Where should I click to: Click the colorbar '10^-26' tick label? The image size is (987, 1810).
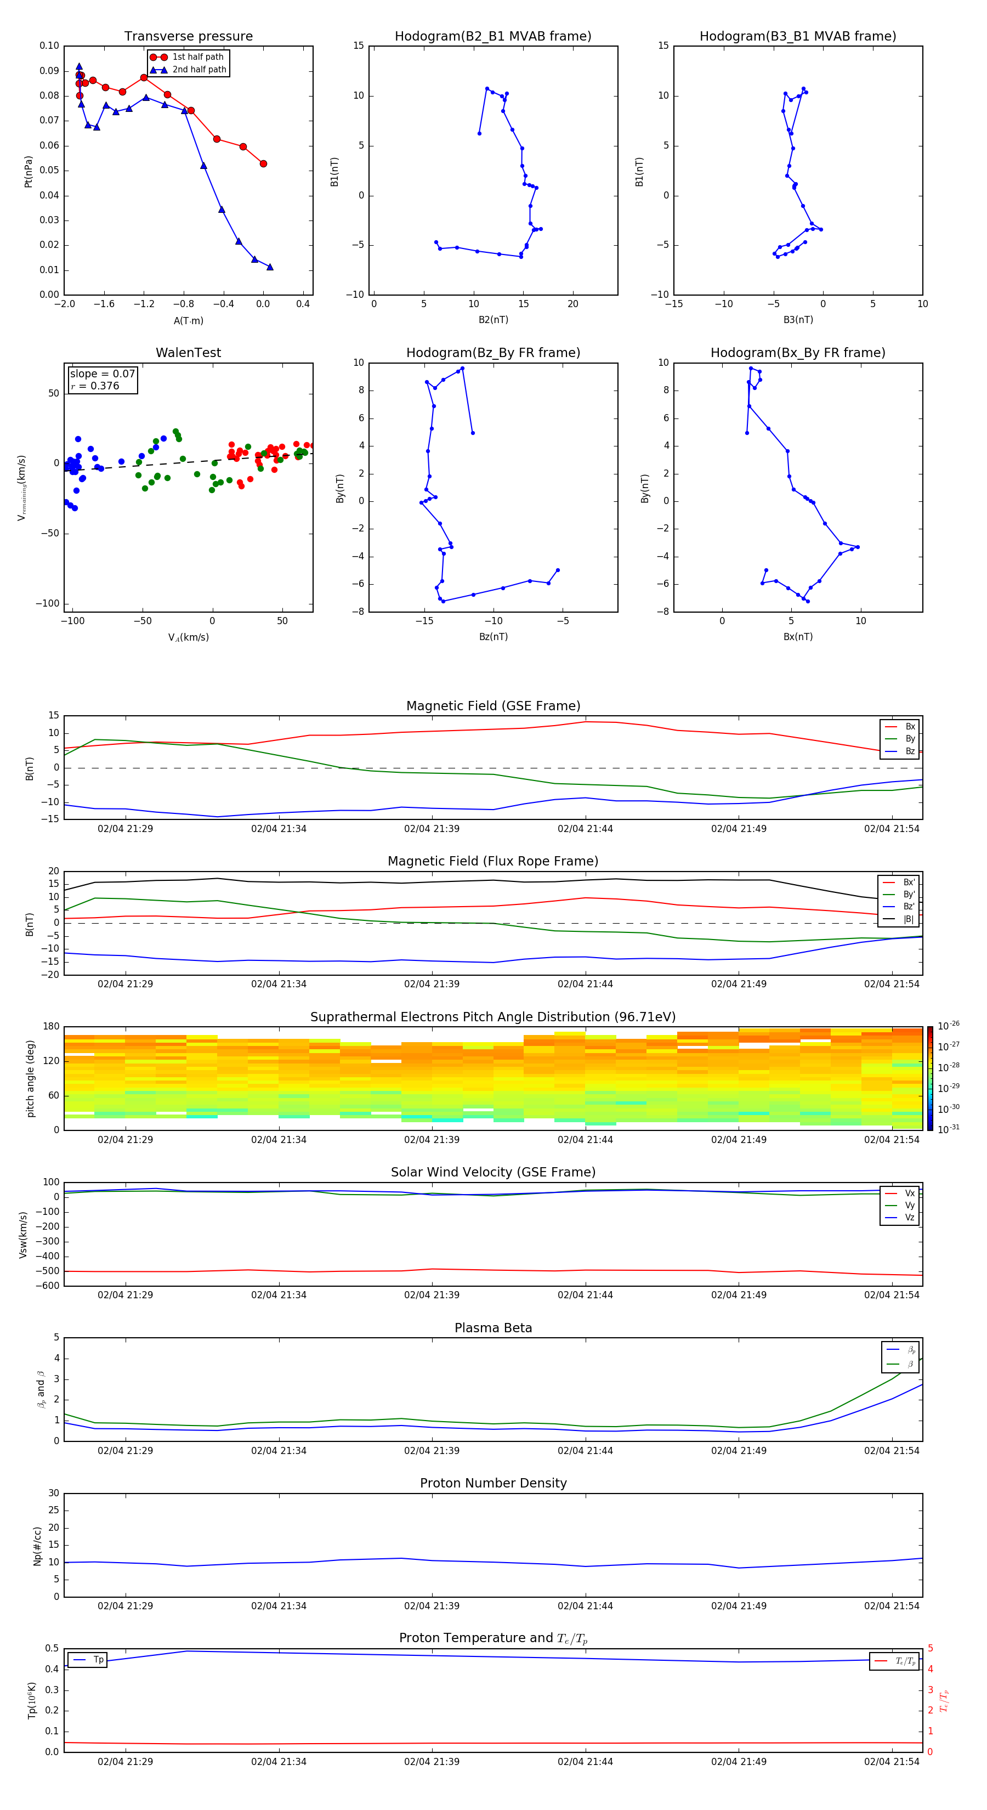[x=948, y=1026]
